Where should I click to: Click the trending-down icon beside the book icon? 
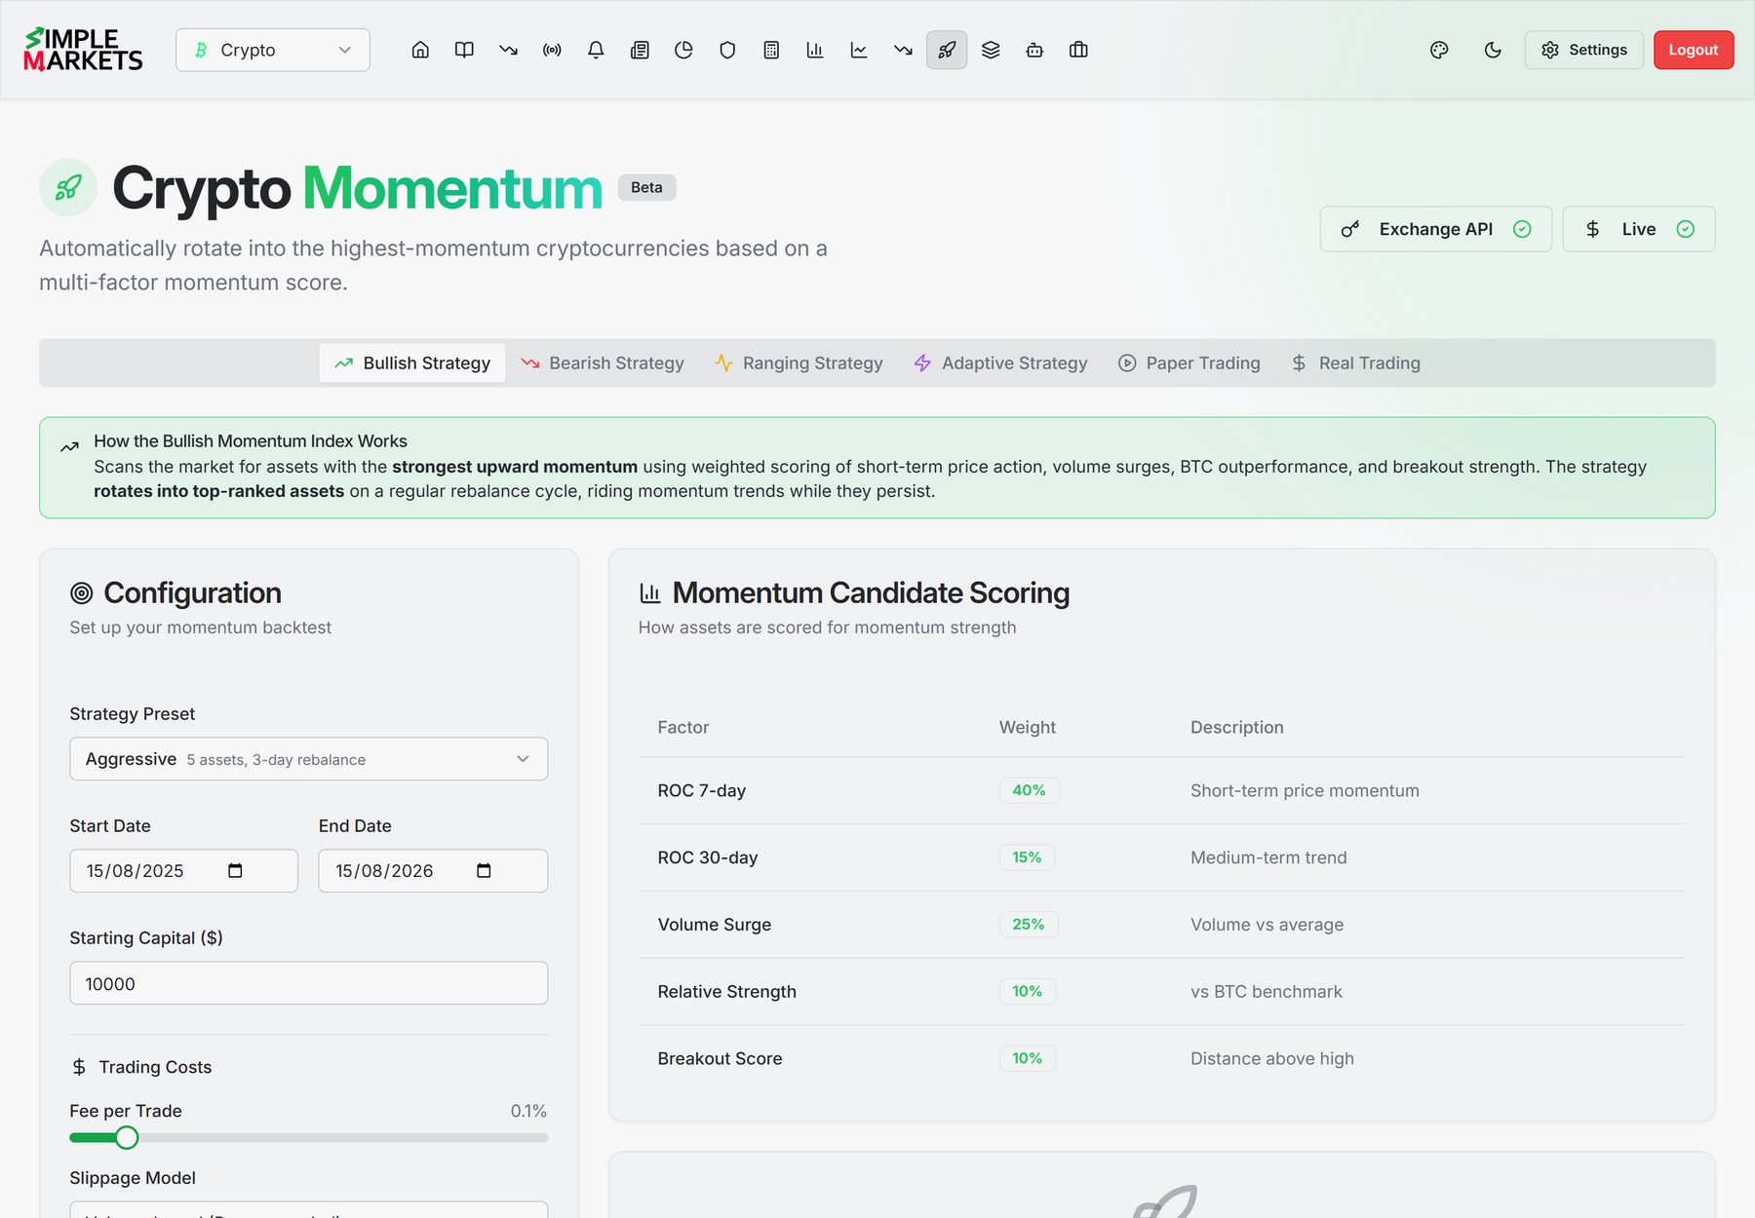coord(508,50)
